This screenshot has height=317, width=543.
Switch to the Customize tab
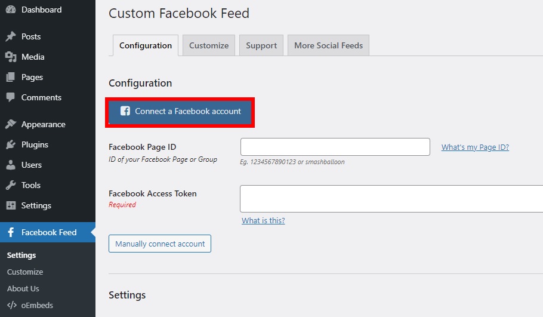click(209, 45)
